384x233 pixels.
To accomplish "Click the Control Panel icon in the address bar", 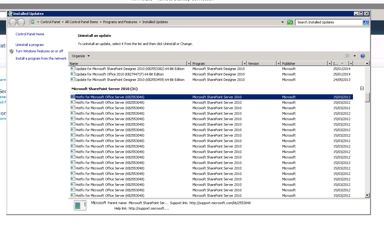I will (x=33, y=22).
